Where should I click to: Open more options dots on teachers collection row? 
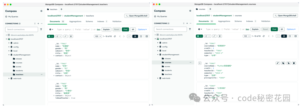pyautogui.click(x=42, y=75)
